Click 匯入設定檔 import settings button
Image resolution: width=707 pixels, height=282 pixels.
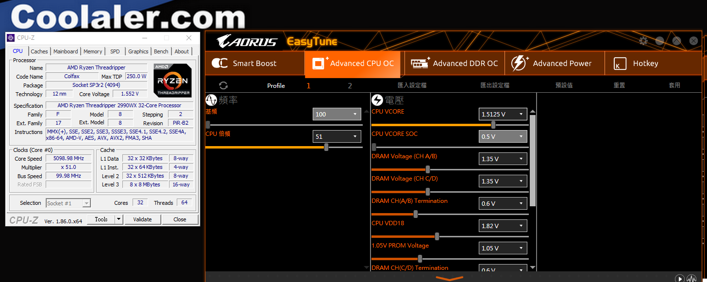[x=412, y=85]
